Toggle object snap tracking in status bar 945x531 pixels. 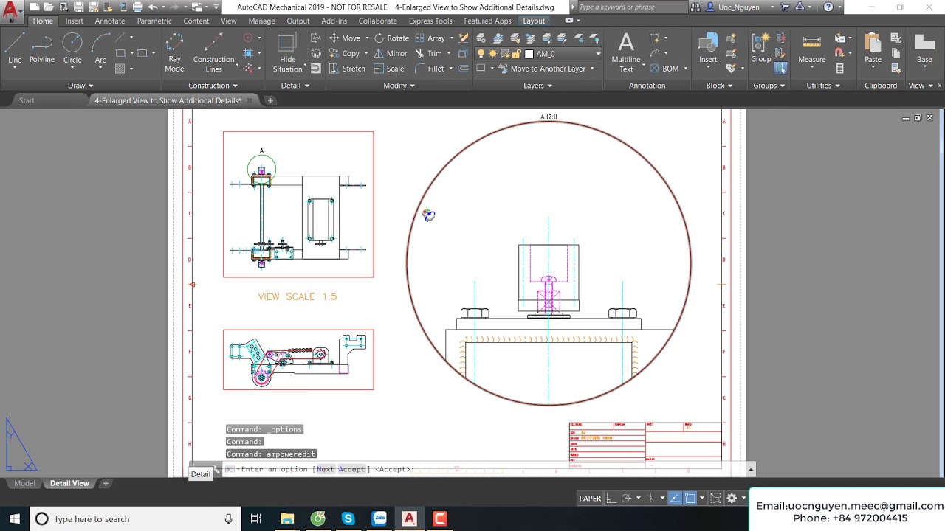point(675,499)
